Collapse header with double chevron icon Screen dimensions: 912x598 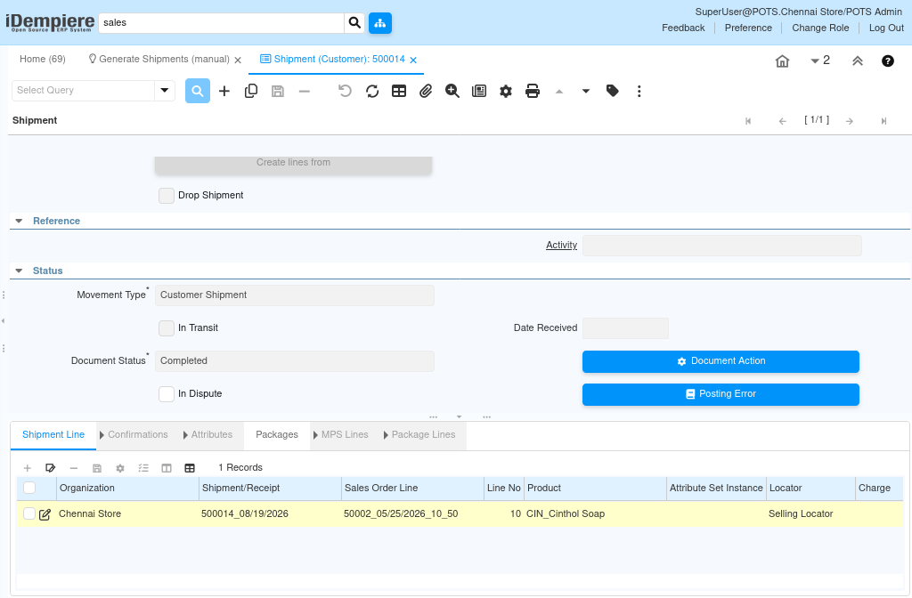(858, 61)
